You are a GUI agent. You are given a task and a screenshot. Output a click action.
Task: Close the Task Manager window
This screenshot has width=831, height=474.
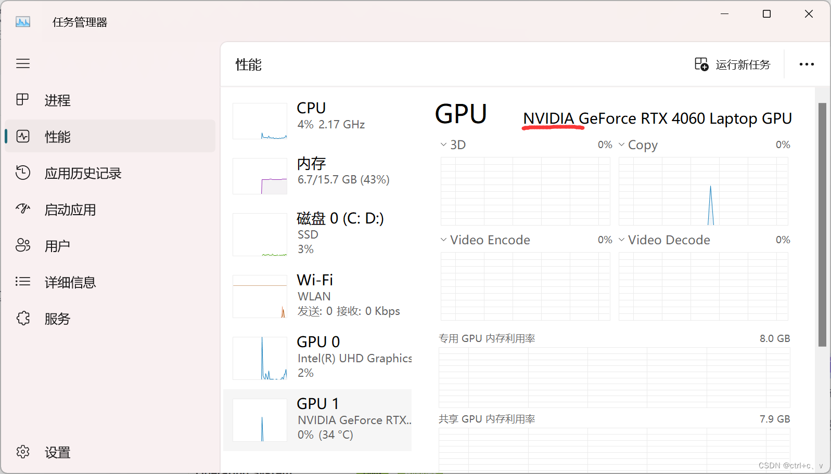(x=809, y=14)
